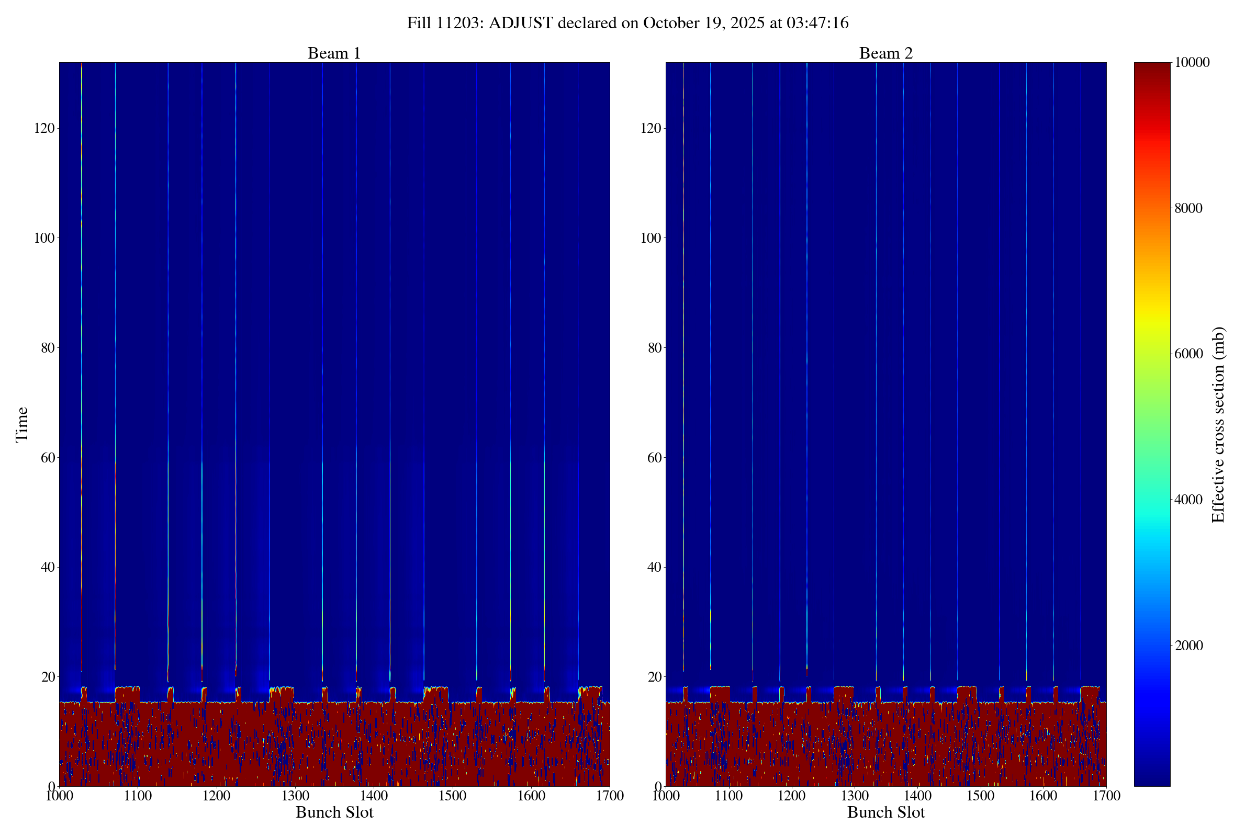Click the 60 tick on Beam 2 y-axis
Screen dimensions: 1256x837
(655, 457)
